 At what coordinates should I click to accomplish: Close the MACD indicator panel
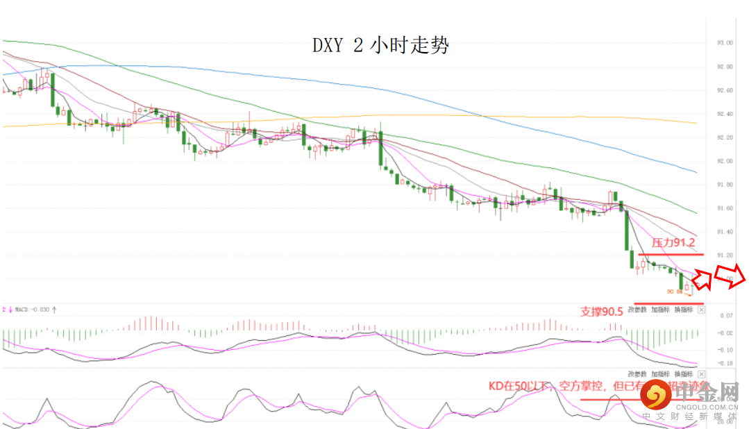pyautogui.click(x=701, y=310)
